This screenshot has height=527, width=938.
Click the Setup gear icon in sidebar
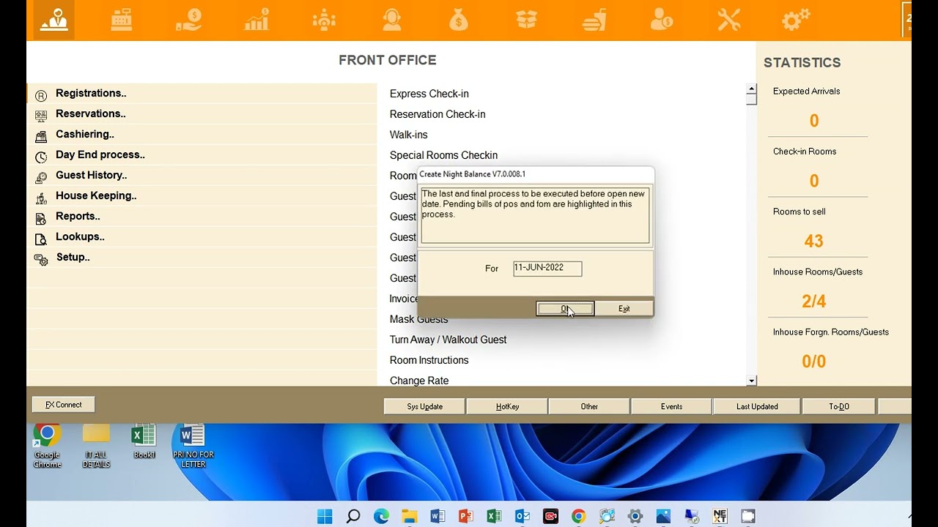click(x=41, y=259)
